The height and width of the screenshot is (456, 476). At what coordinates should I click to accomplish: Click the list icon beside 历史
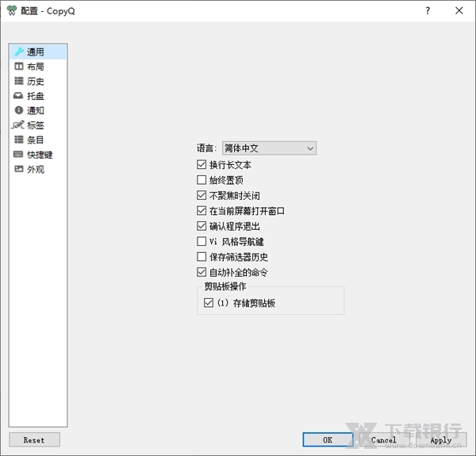coord(19,81)
